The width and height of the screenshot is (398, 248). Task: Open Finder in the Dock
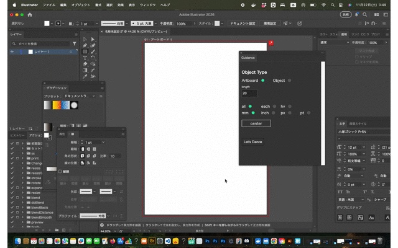point(17,241)
